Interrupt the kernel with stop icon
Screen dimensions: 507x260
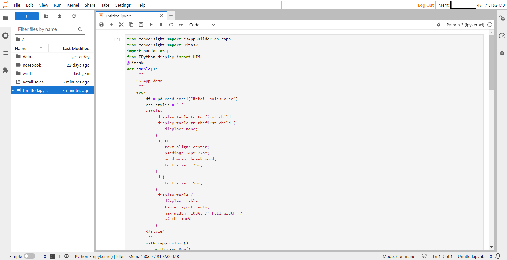coord(161,25)
